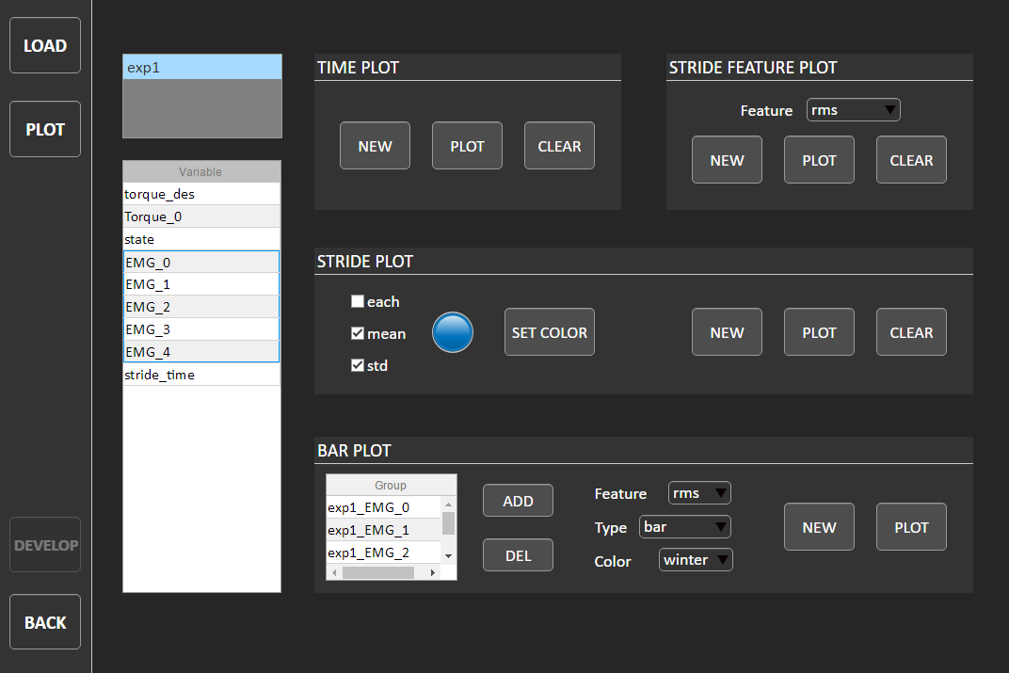The width and height of the screenshot is (1009, 673).
Task: Uncheck the mean checkbox
Action: tap(358, 333)
